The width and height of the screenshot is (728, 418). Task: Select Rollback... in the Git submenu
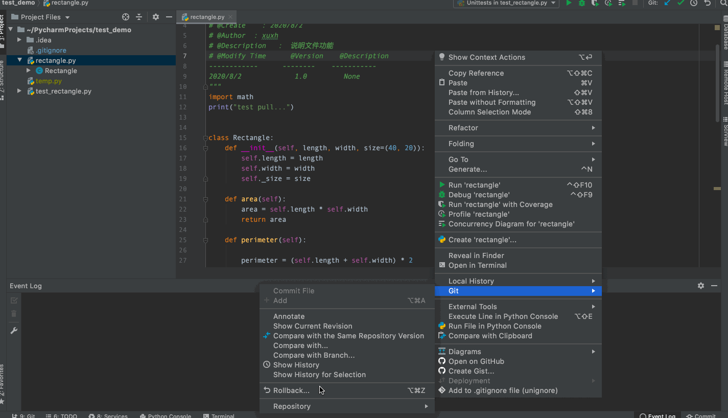tap(347, 390)
